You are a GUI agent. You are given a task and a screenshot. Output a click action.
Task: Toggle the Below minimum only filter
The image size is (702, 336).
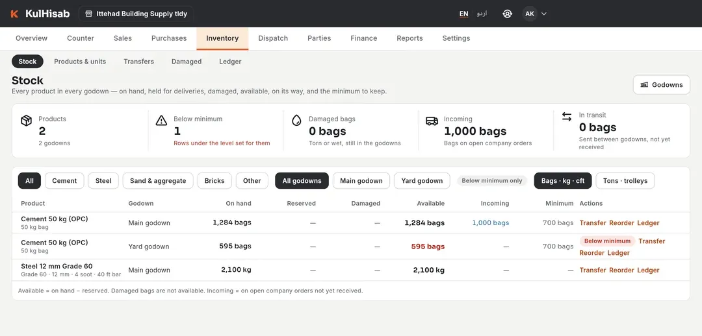click(492, 180)
